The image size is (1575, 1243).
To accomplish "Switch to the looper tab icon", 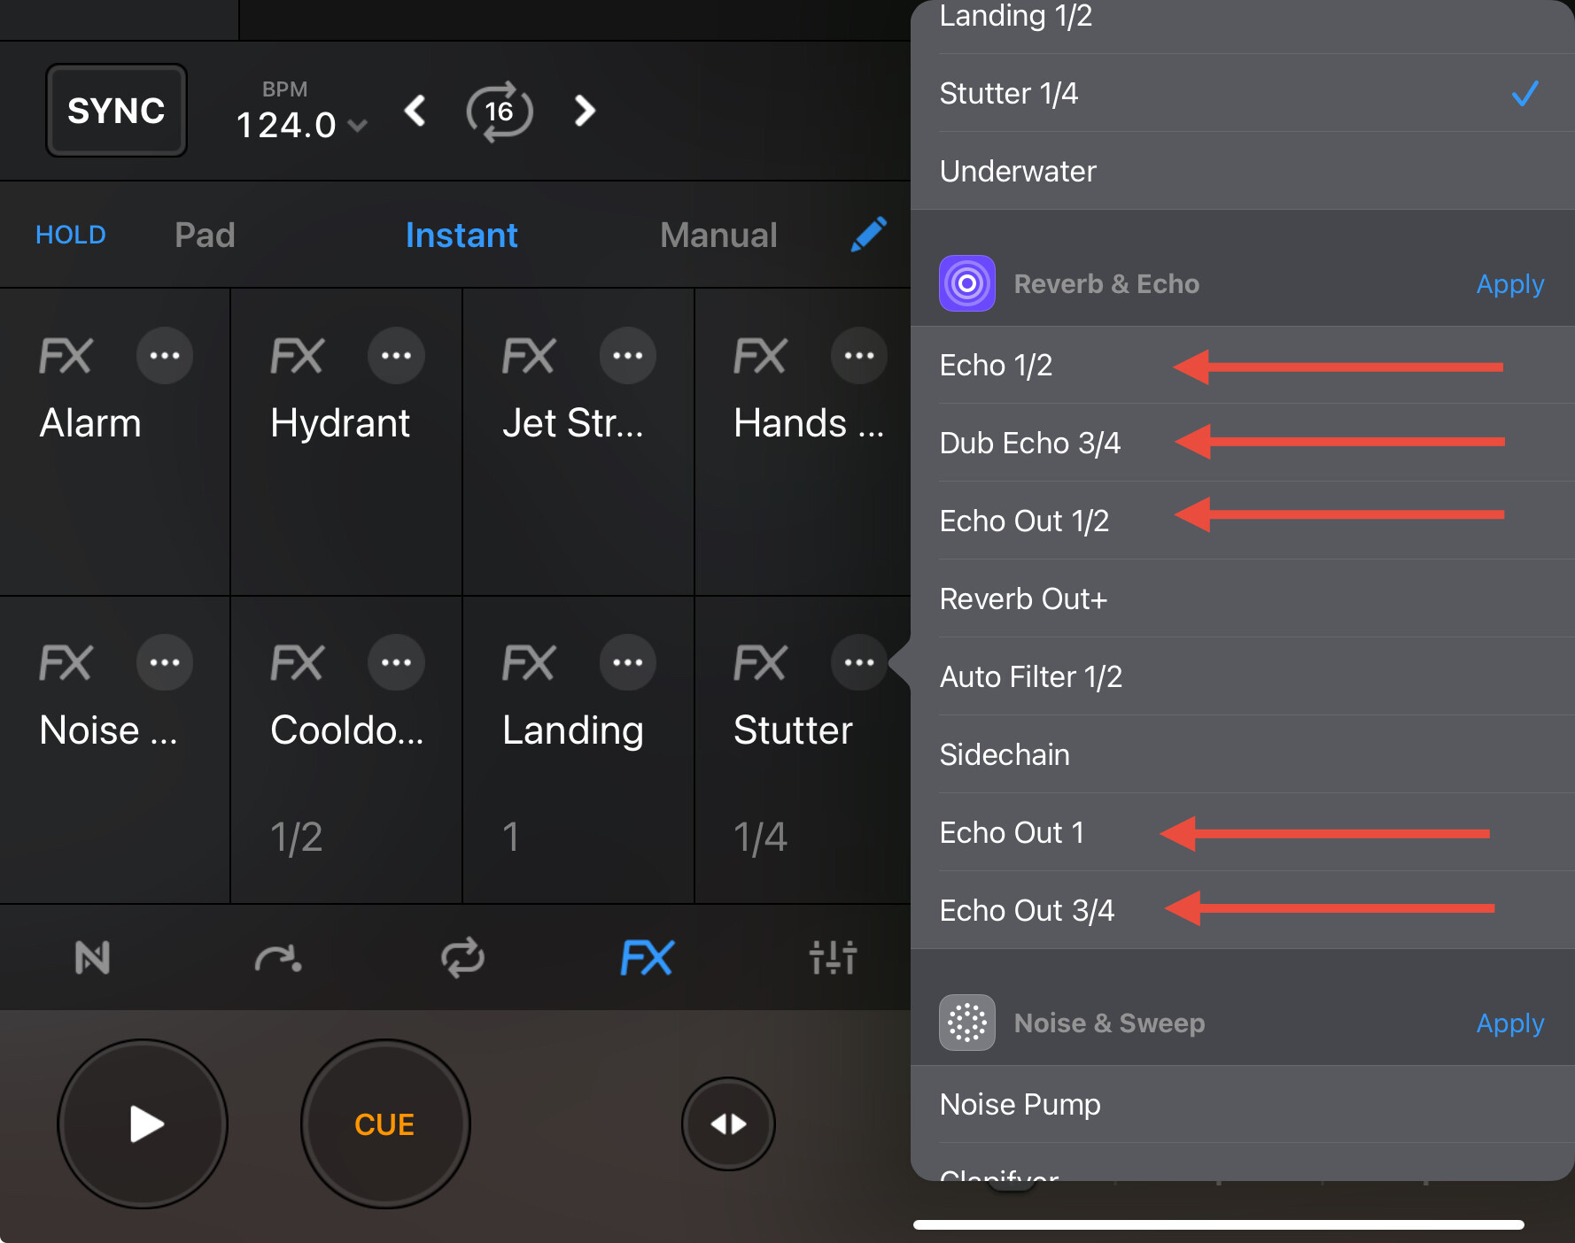I will [462, 957].
